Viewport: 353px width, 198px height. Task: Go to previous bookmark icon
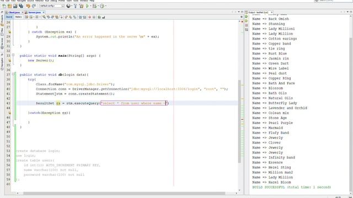click(x=66, y=17)
